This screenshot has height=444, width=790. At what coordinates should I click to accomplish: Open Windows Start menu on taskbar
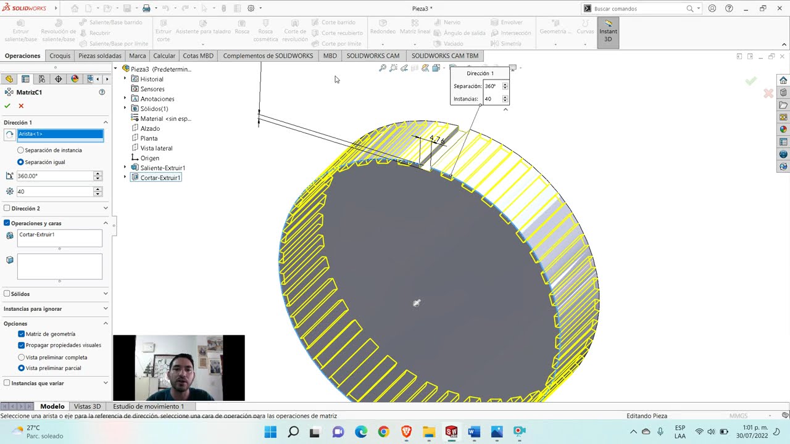[270, 432]
